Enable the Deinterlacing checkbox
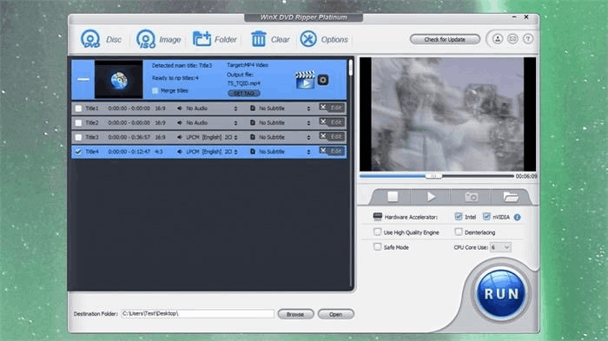The height and width of the screenshot is (341, 608). [x=459, y=232]
